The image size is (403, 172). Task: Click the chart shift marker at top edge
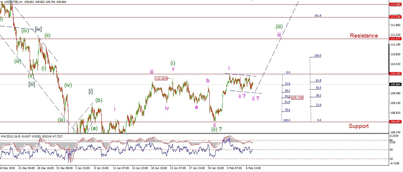(x=252, y=1)
